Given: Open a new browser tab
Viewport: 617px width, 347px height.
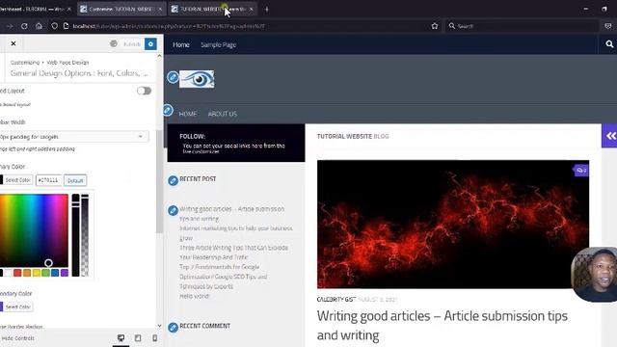Looking at the screenshot, I should (266, 9).
